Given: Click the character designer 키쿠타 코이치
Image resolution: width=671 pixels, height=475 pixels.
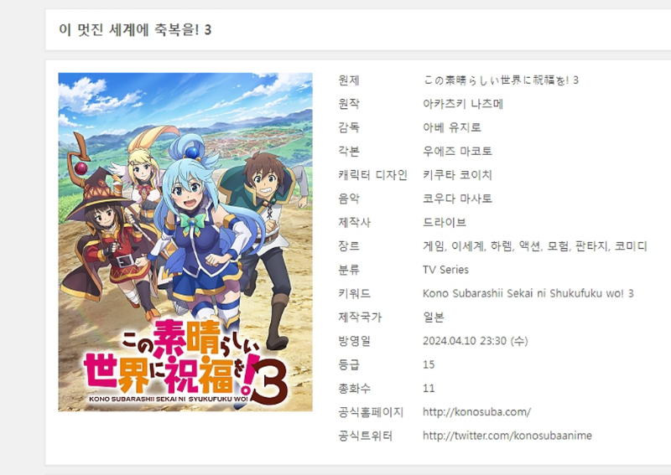Looking at the screenshot, I should (457, 175).
